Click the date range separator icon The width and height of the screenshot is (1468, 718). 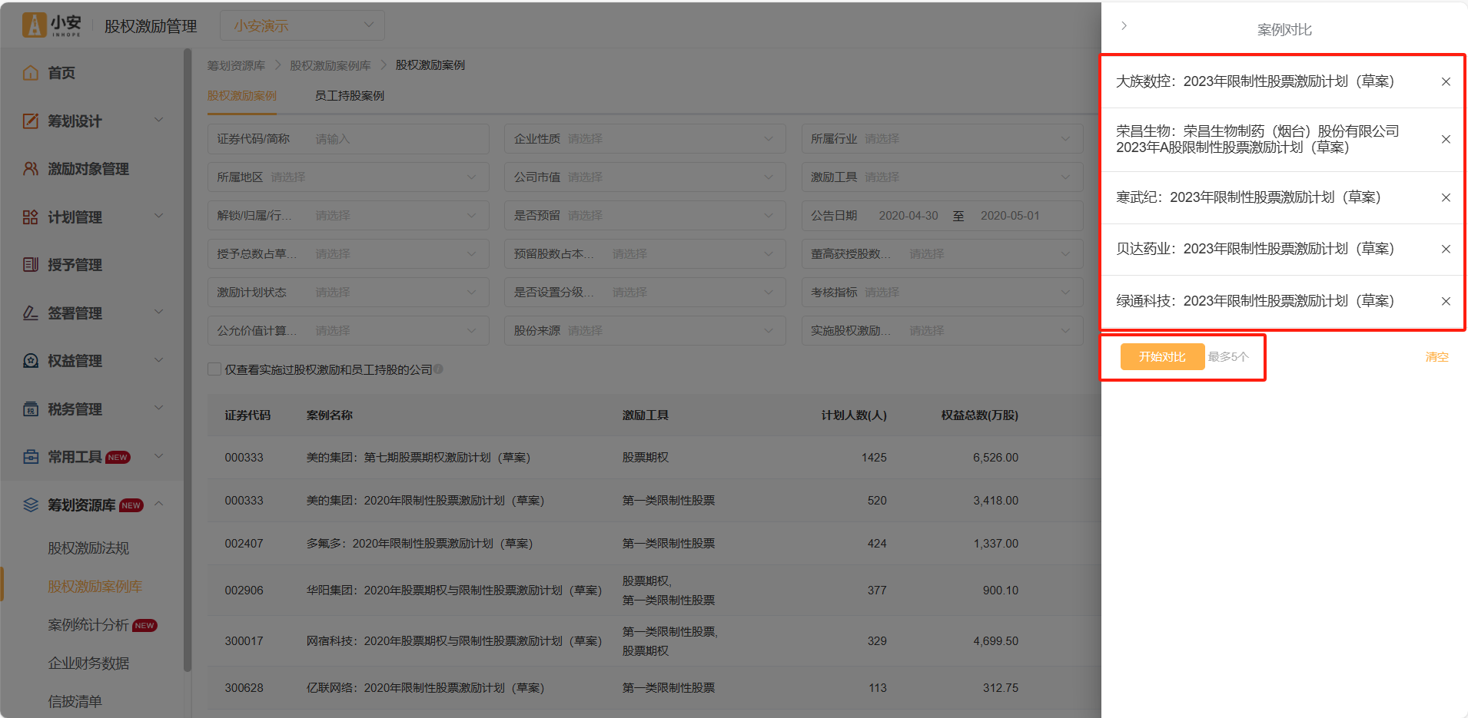[x=958, y=216]
